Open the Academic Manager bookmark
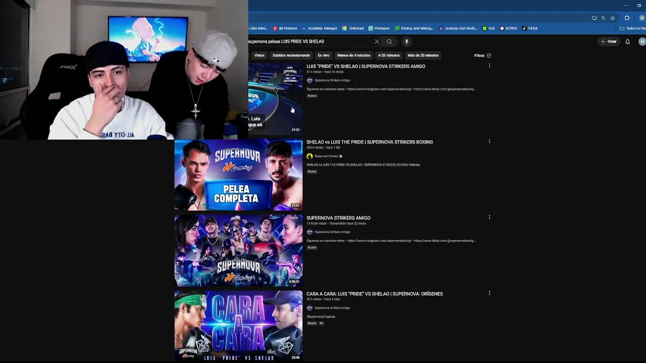 click(x=319, y=28)
